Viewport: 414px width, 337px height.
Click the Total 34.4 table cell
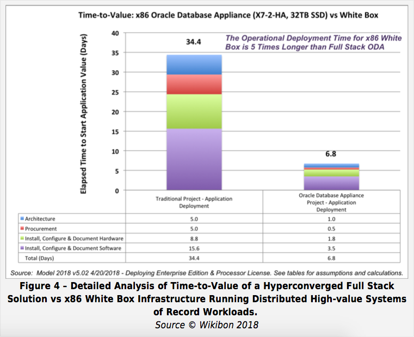194,258
